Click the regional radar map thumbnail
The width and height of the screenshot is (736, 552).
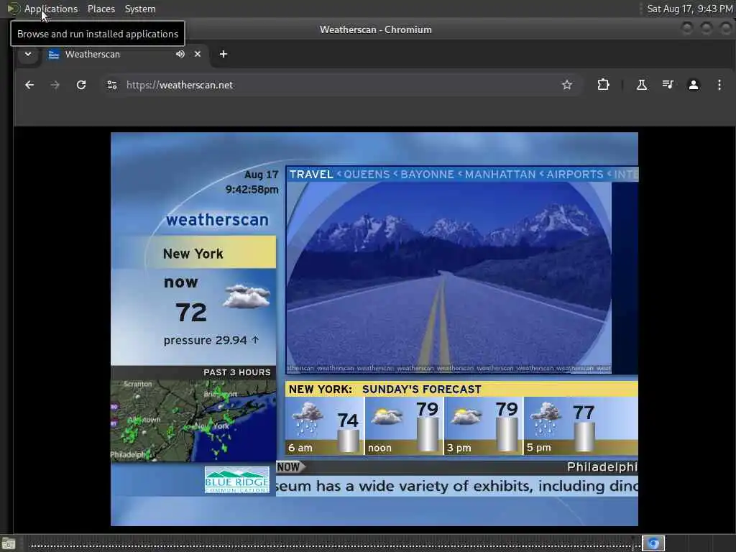point(193,420)
